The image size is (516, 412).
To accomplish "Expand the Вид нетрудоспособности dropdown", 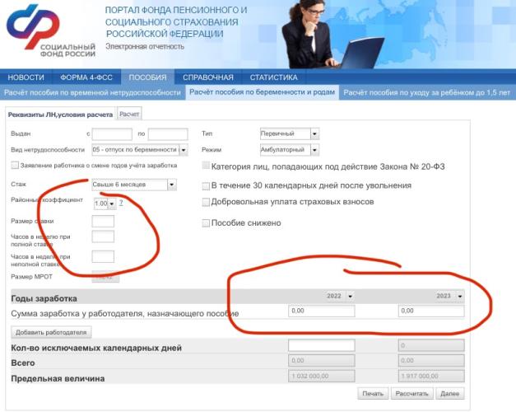I will coord(184,150).
